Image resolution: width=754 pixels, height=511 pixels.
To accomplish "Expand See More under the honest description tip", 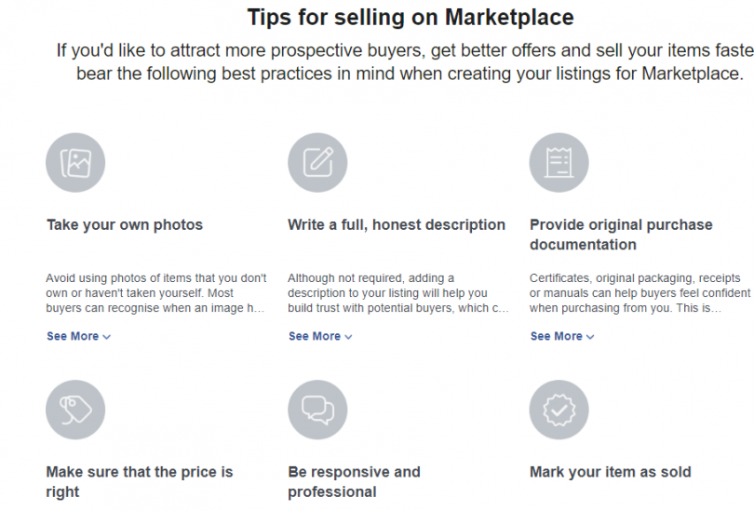I will (320, 336).
